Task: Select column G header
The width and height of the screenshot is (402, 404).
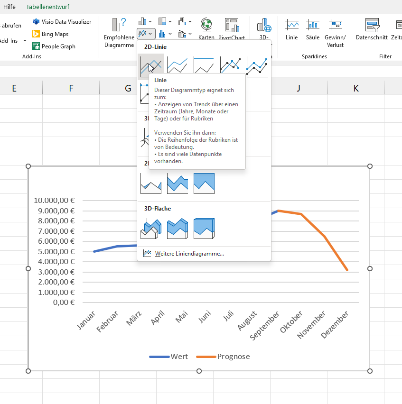Action: coord(128,88)
